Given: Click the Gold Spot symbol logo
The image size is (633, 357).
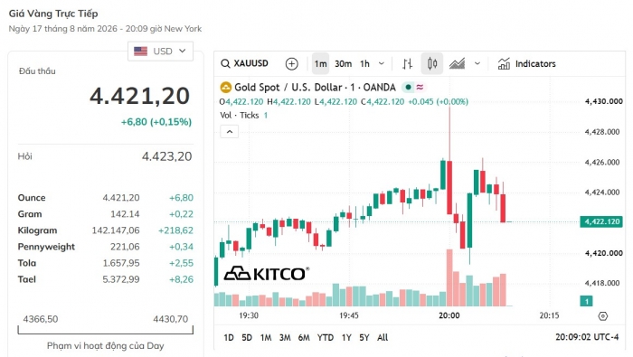Looking at the screenshot, I should tap(226, 87).
